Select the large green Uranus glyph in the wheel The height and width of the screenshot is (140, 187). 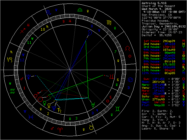[93, 105]
